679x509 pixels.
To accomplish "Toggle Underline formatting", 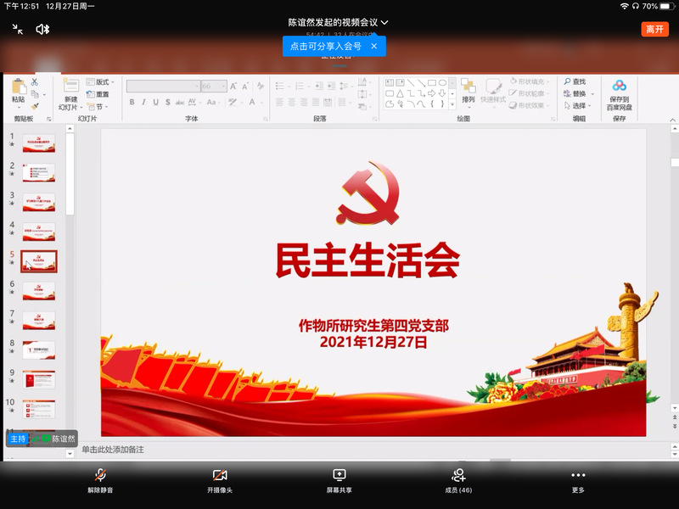I will point(156,102).
